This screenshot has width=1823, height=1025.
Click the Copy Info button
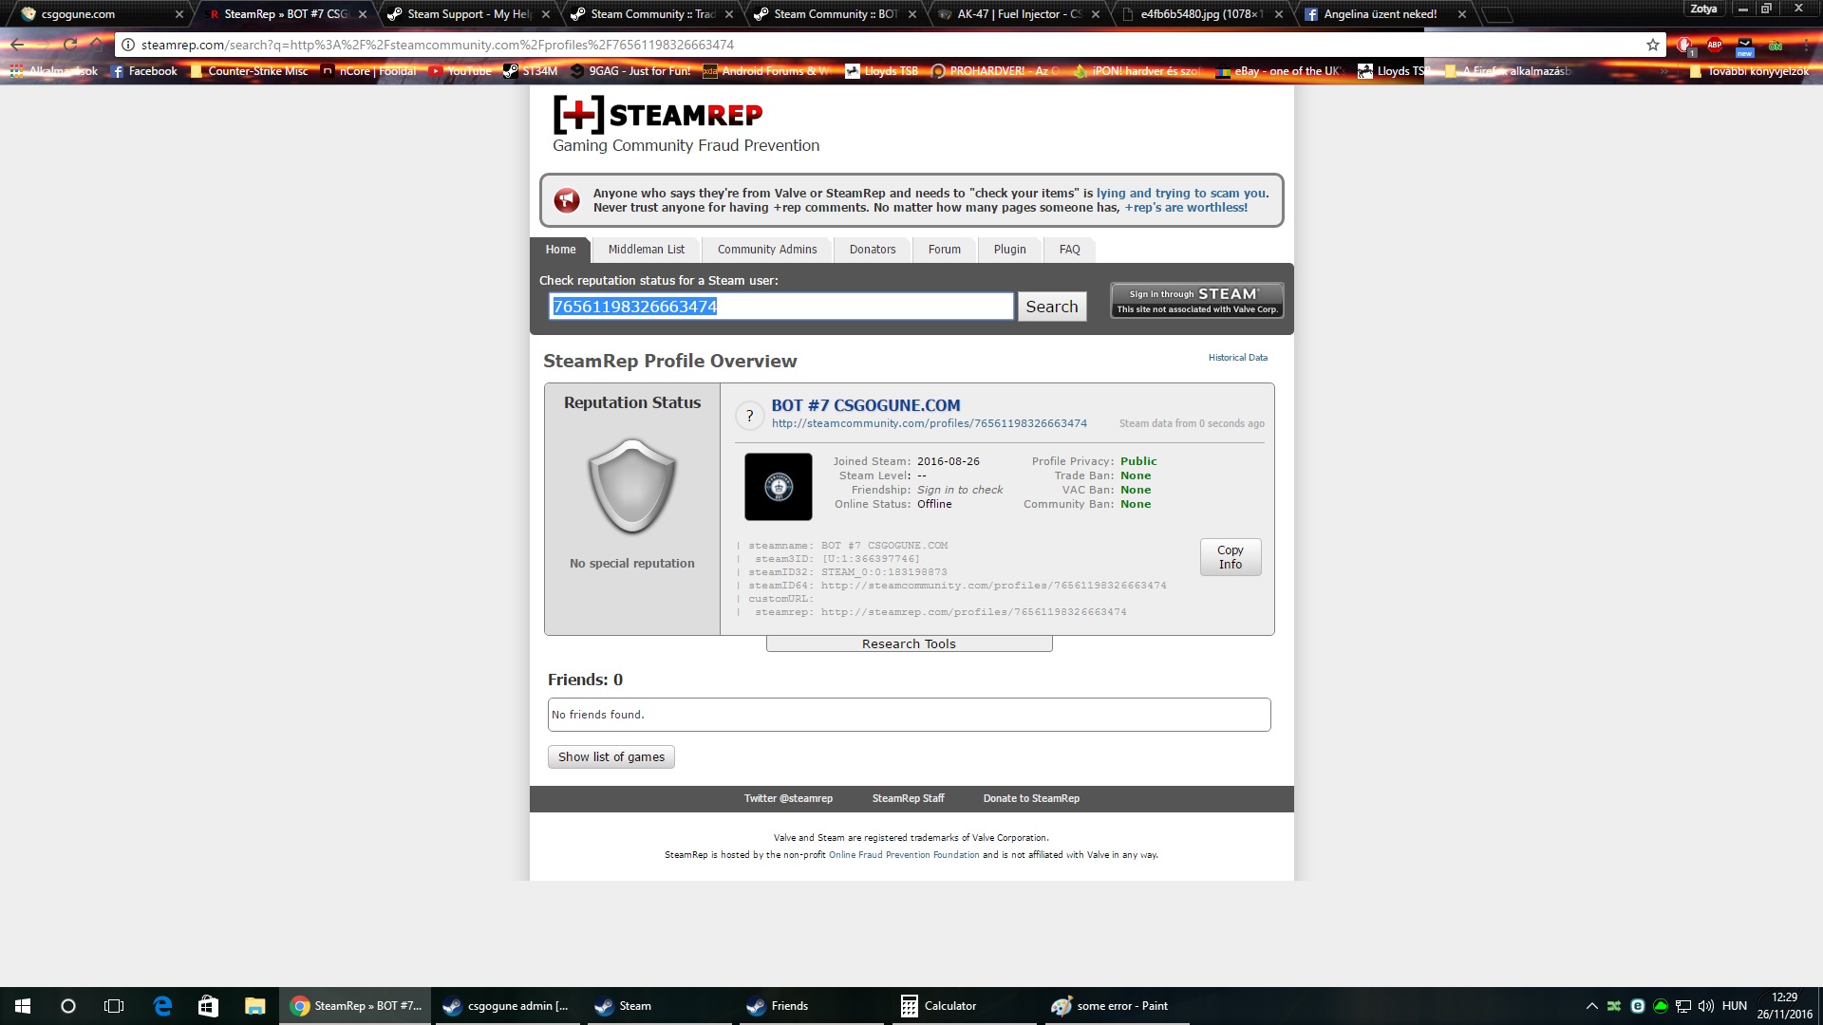click(x=1230, y=557)
